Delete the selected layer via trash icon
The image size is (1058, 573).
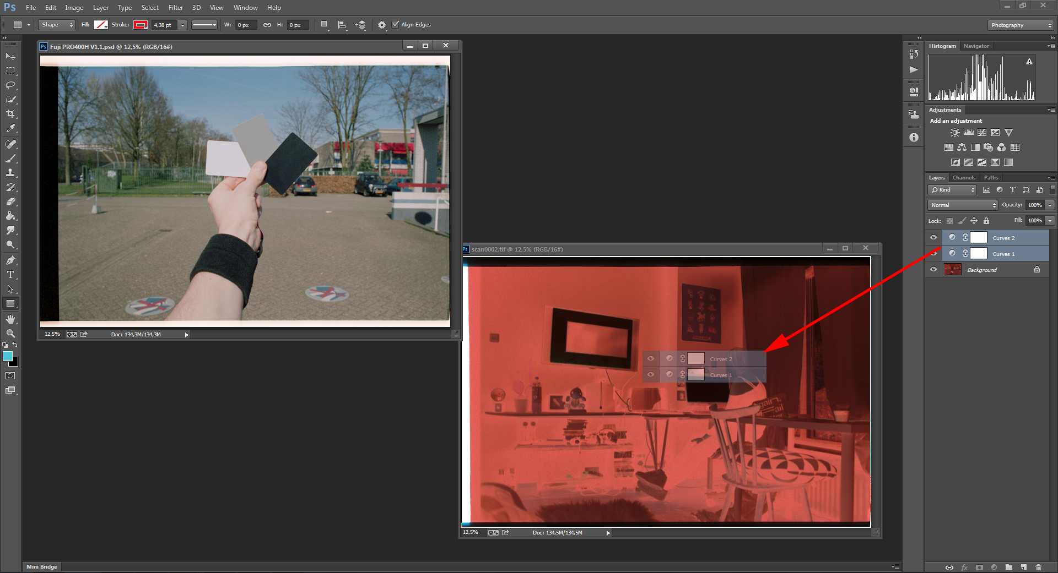(1038, 567)
